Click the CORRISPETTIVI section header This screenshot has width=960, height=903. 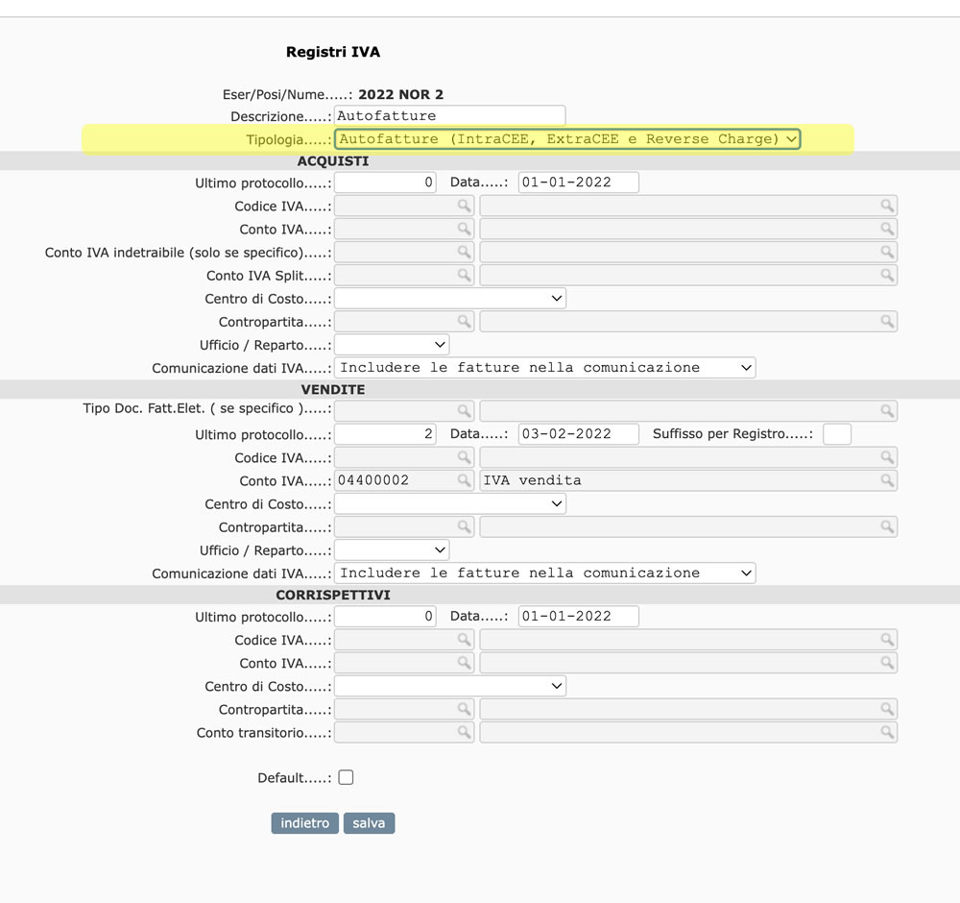[x=333, y=595]
